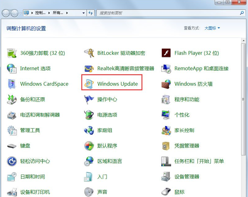Click the Forward navigation button

[14, 13]
